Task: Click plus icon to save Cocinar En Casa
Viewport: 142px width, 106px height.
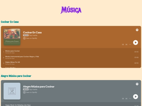Action: point(24,38)
